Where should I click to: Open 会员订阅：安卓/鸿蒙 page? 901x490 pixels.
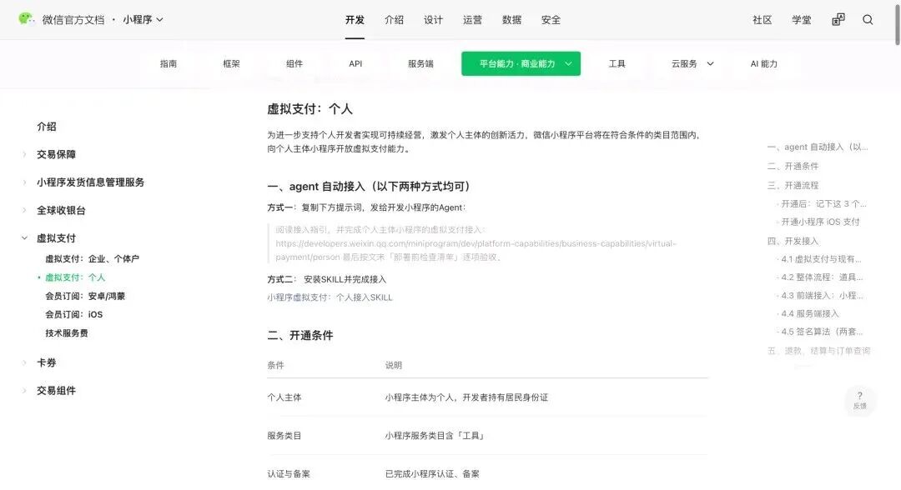(85, 296)
